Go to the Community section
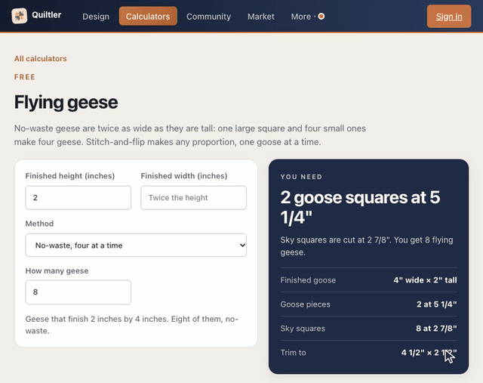 point(208,17)
